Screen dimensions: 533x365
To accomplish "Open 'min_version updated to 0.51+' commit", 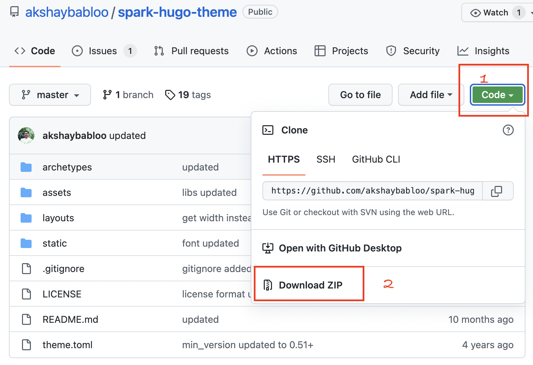I will click(x=248, y=345).
